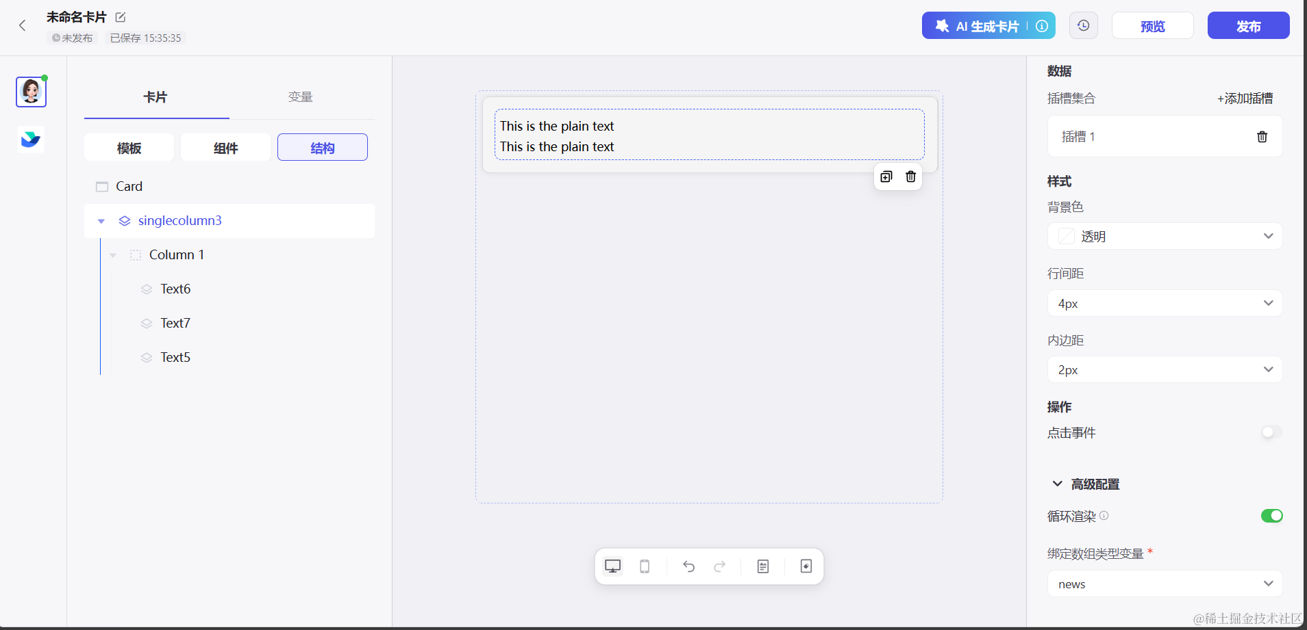The image size is (1307, 630).
Task: Click +添加插槽 to add a slot
Action: [1245, 99]
